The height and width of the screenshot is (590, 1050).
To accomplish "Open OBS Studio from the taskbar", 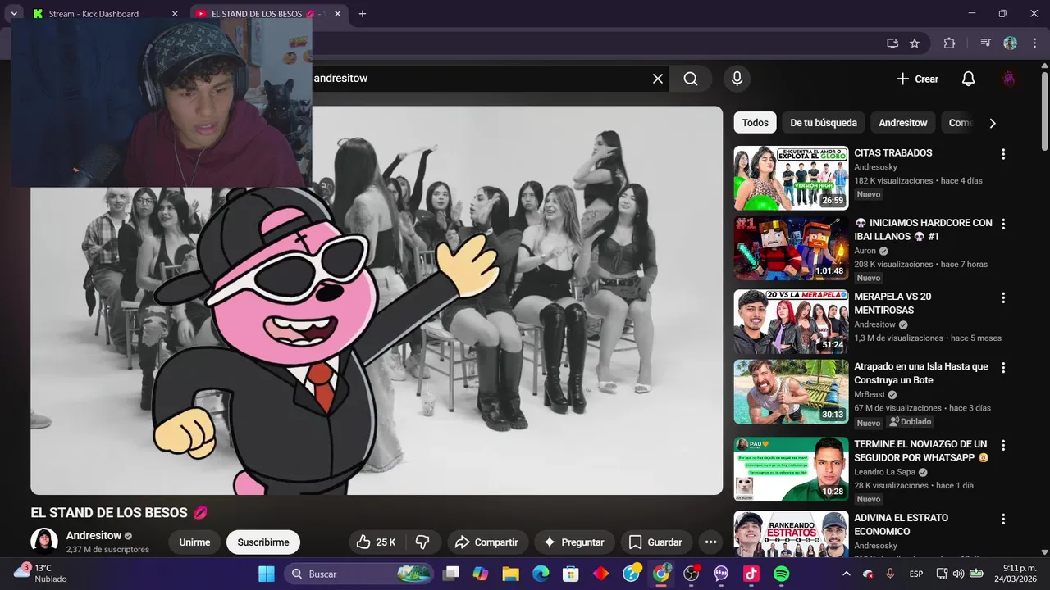I will (692, 574).
